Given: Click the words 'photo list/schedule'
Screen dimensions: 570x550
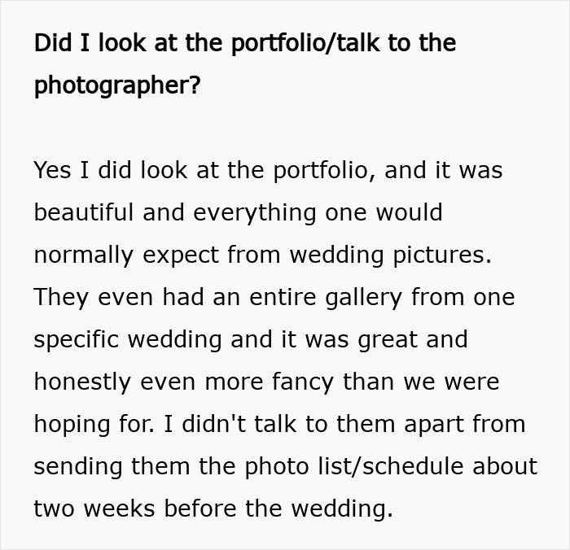Looking at the screenshot, I should [354, 466].
